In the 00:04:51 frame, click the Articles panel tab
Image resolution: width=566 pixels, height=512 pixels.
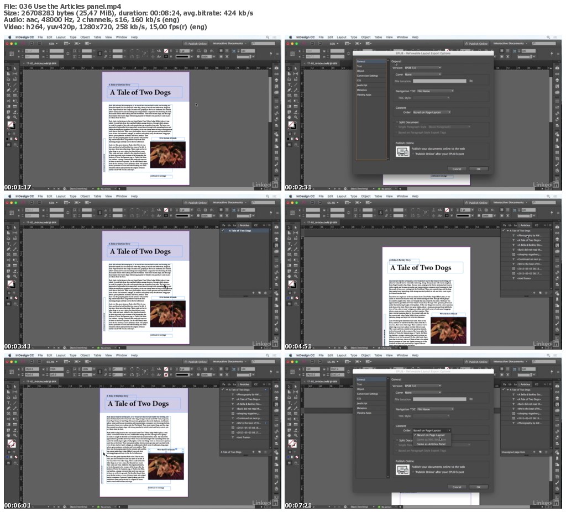pos(525,225)
